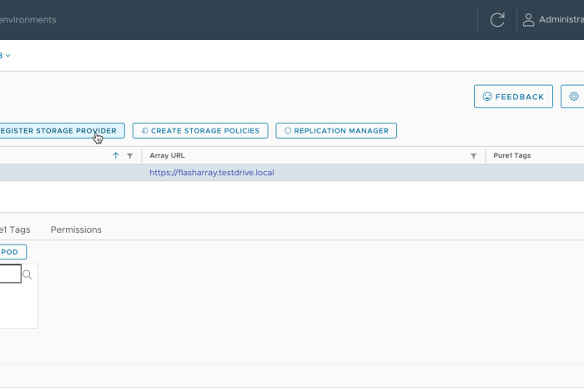Click the search input field

(9, 275)
